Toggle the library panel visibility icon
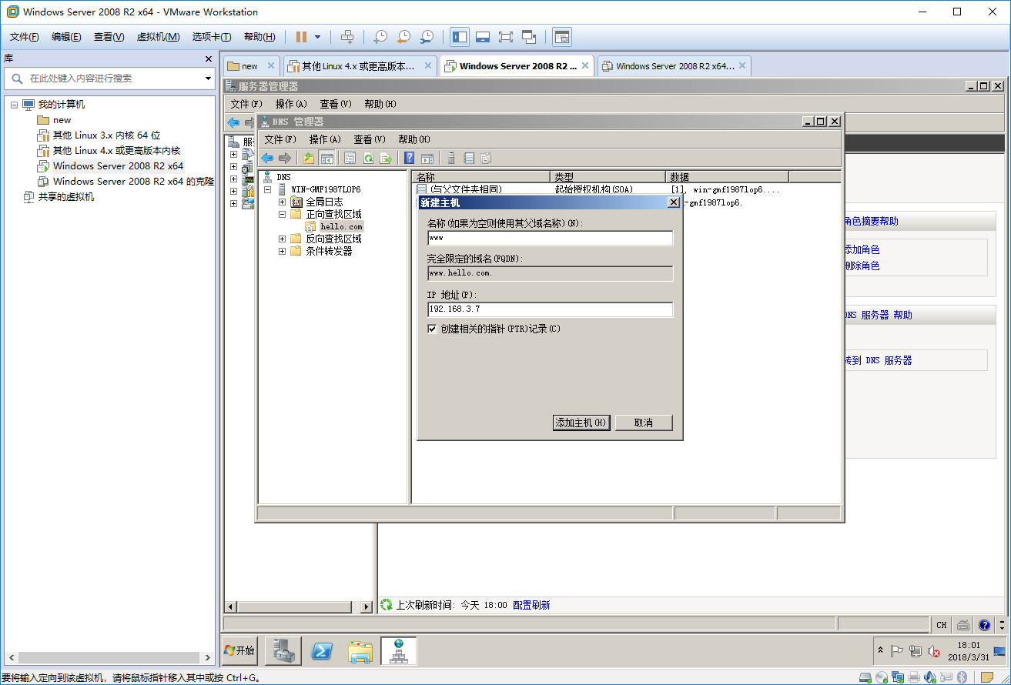1011x685 pixels. pos(459,36)
